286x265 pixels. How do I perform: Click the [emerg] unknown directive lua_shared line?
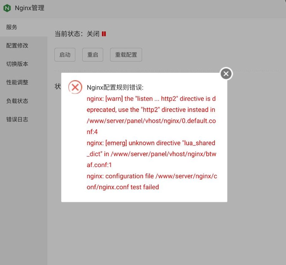[151, 143]
